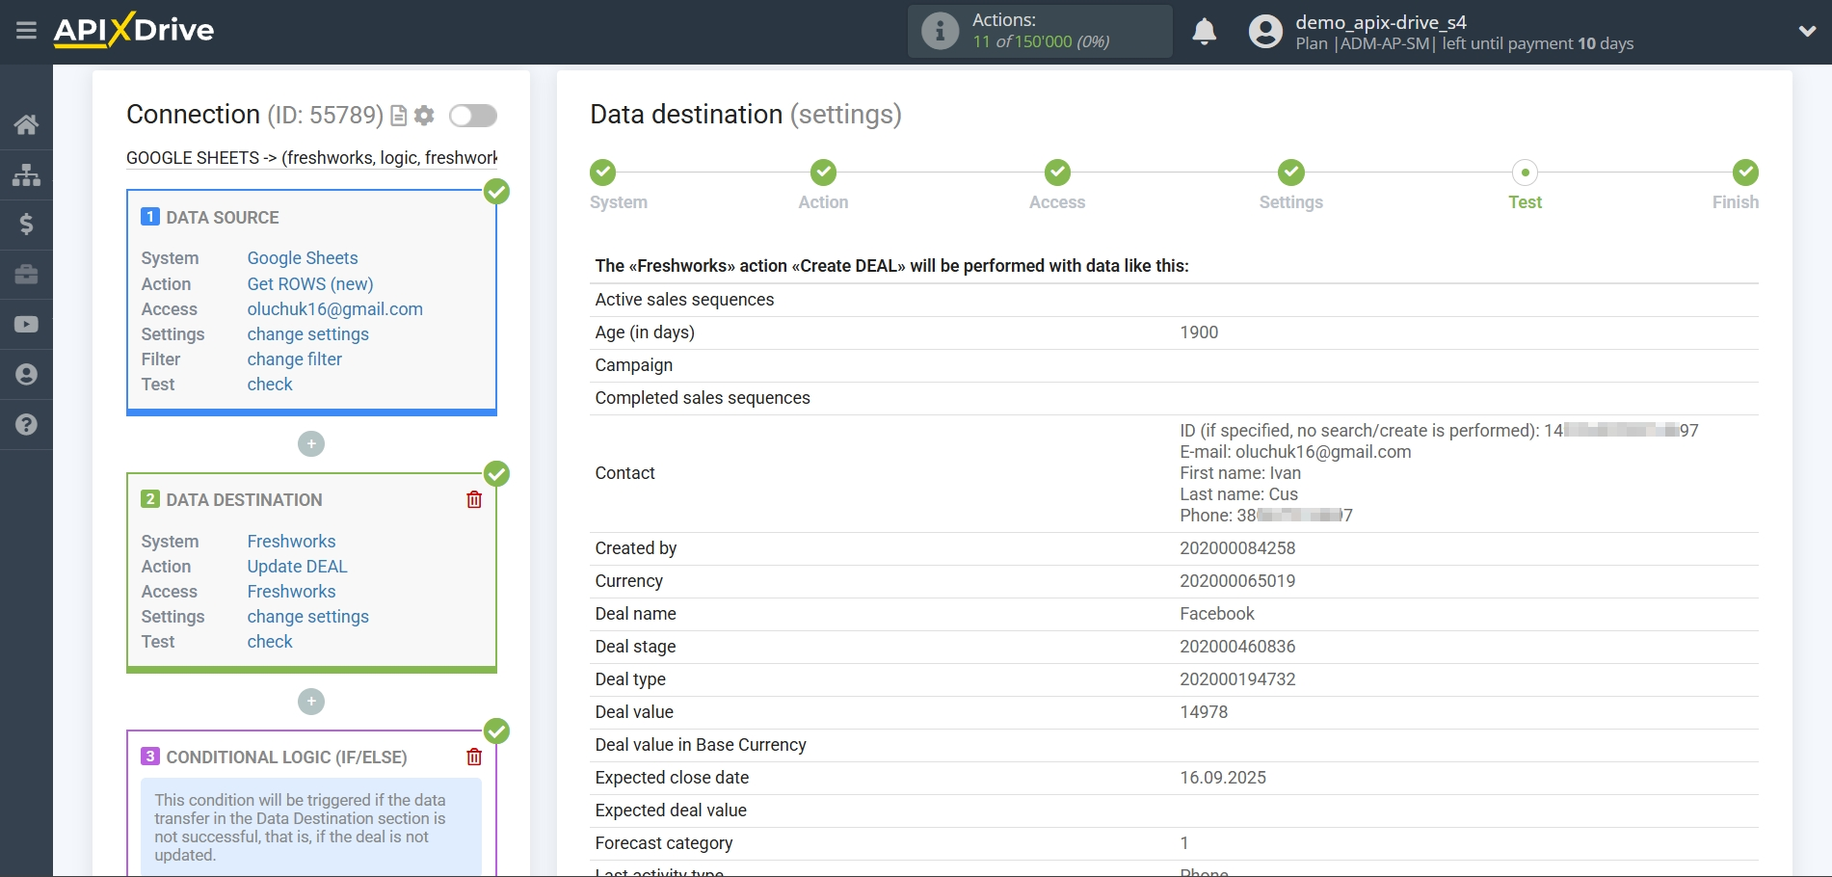Viewport: 1832px width, 877px height.
Task: Click Deal name value Facebook
Action: [1217, 614]
